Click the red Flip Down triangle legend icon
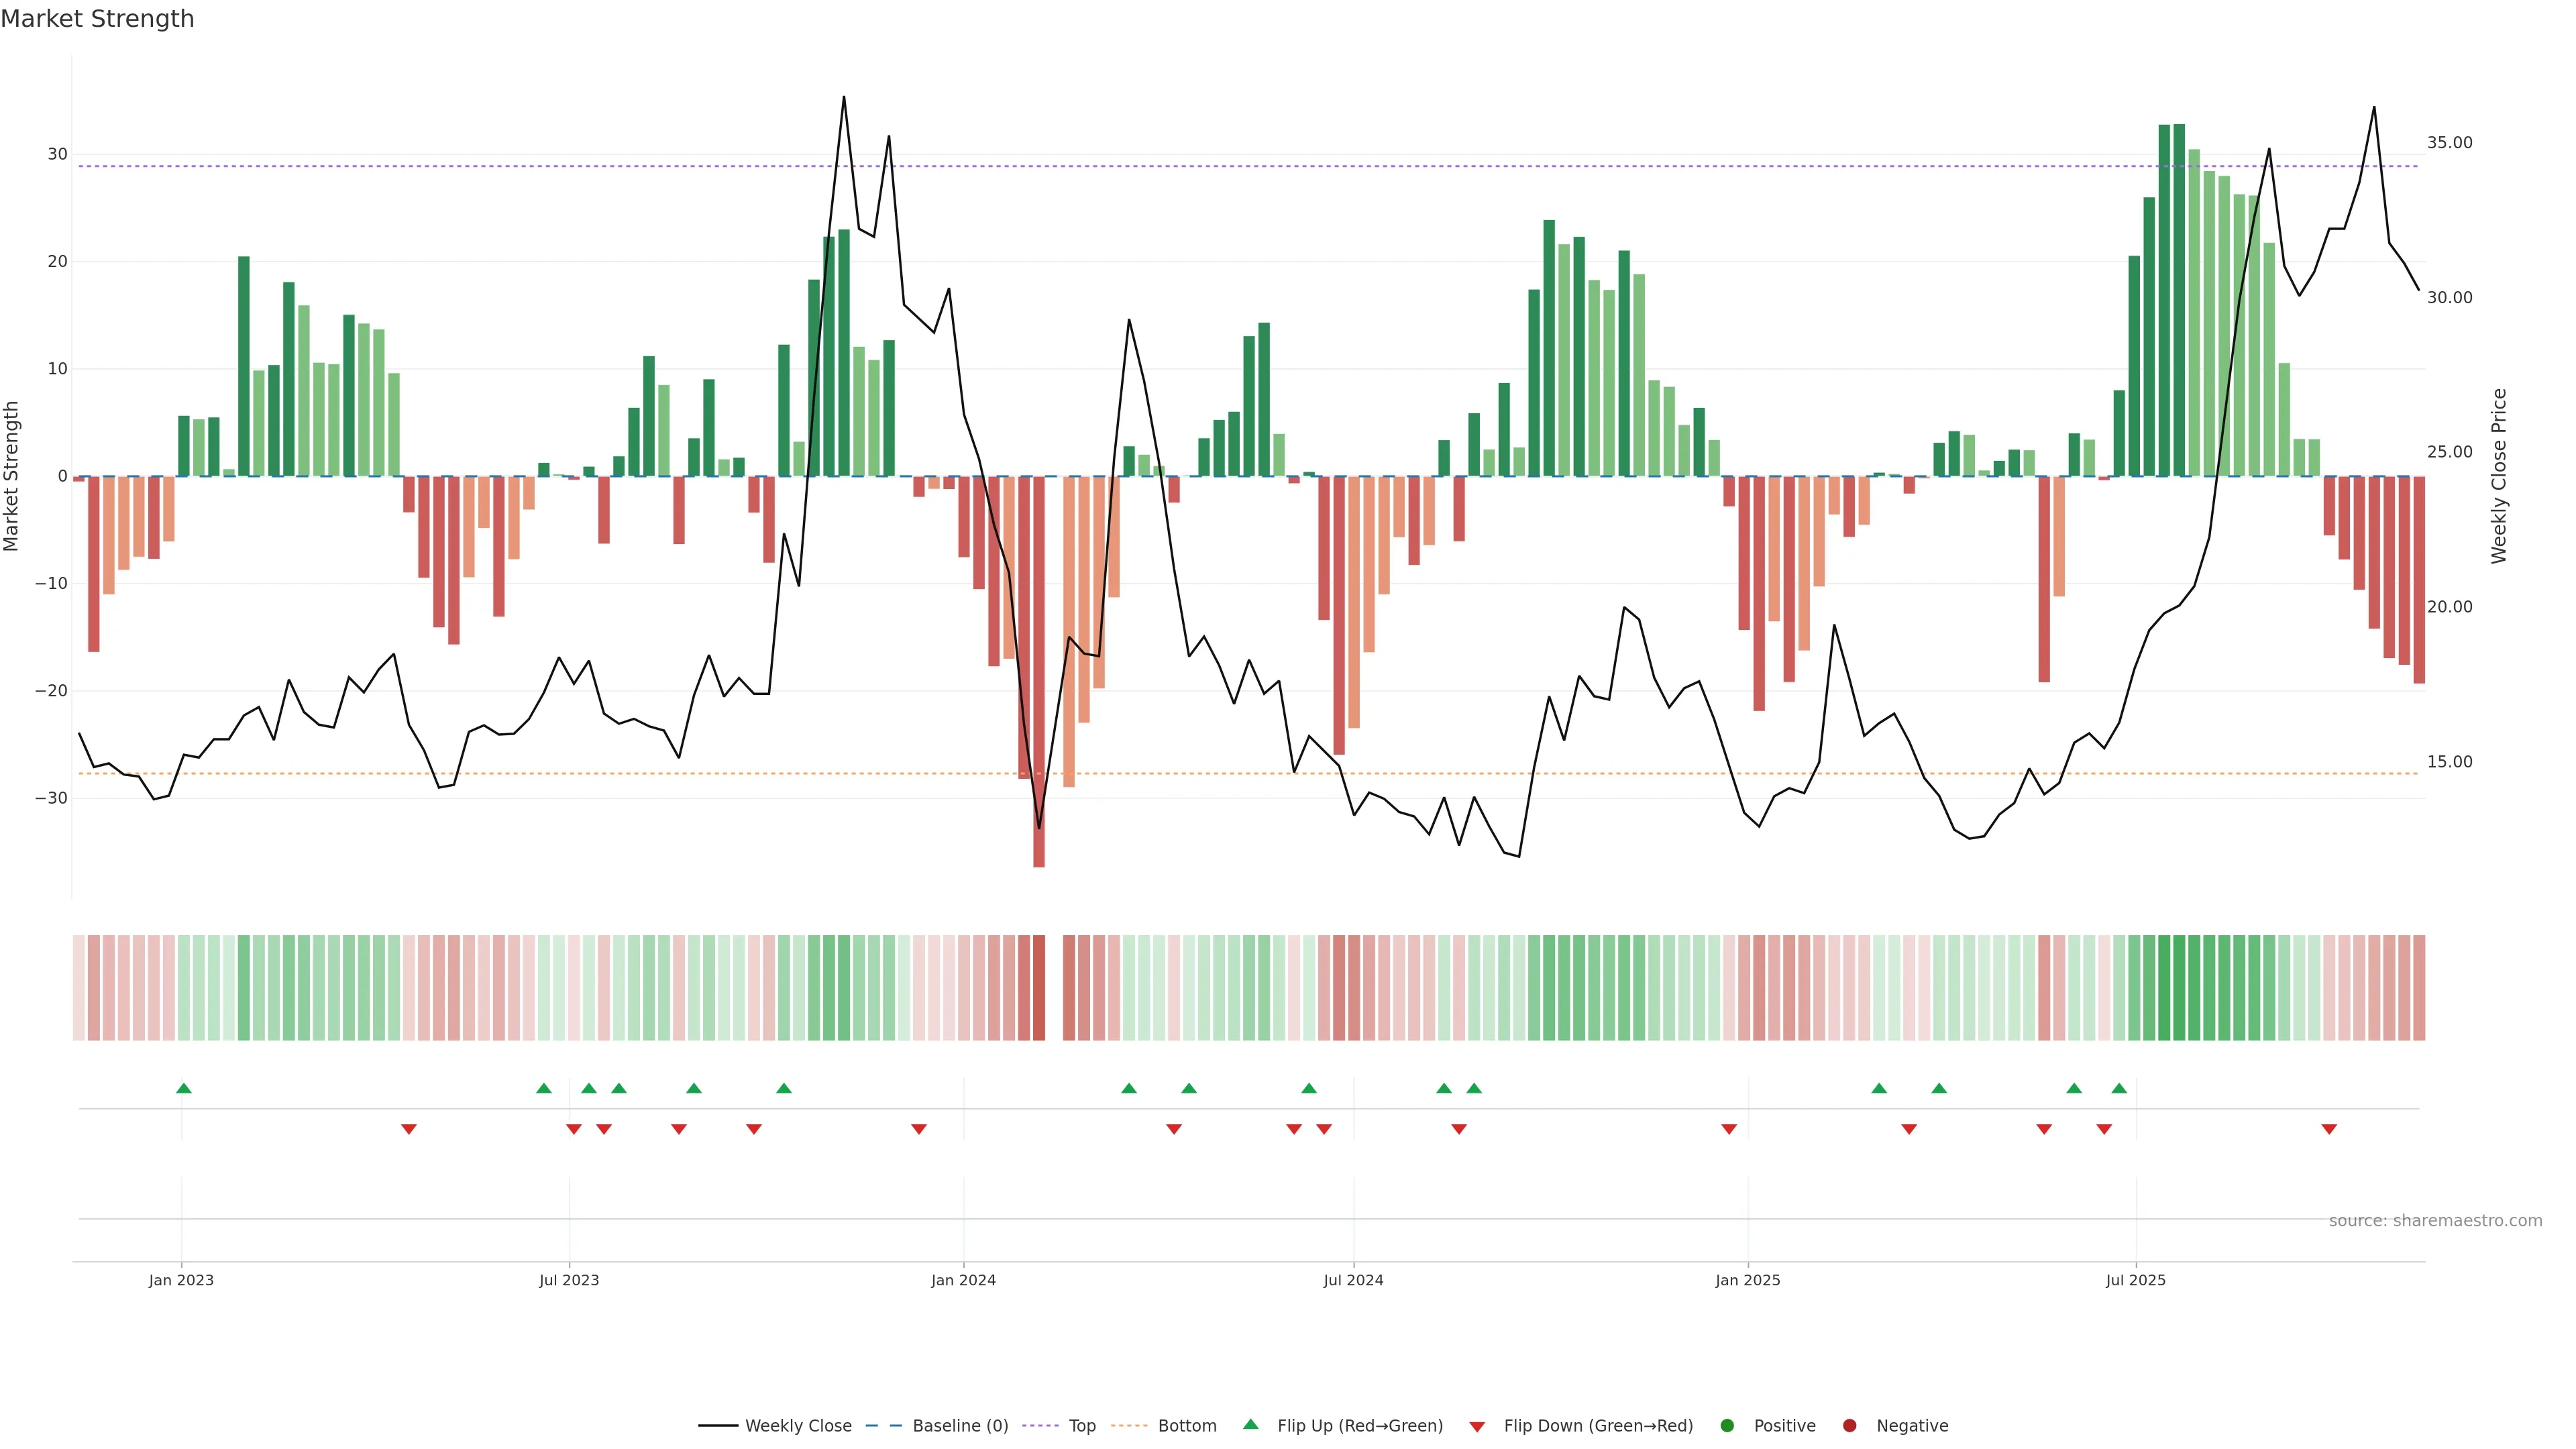The image size is (2576, 1449). point(1477,1427)
